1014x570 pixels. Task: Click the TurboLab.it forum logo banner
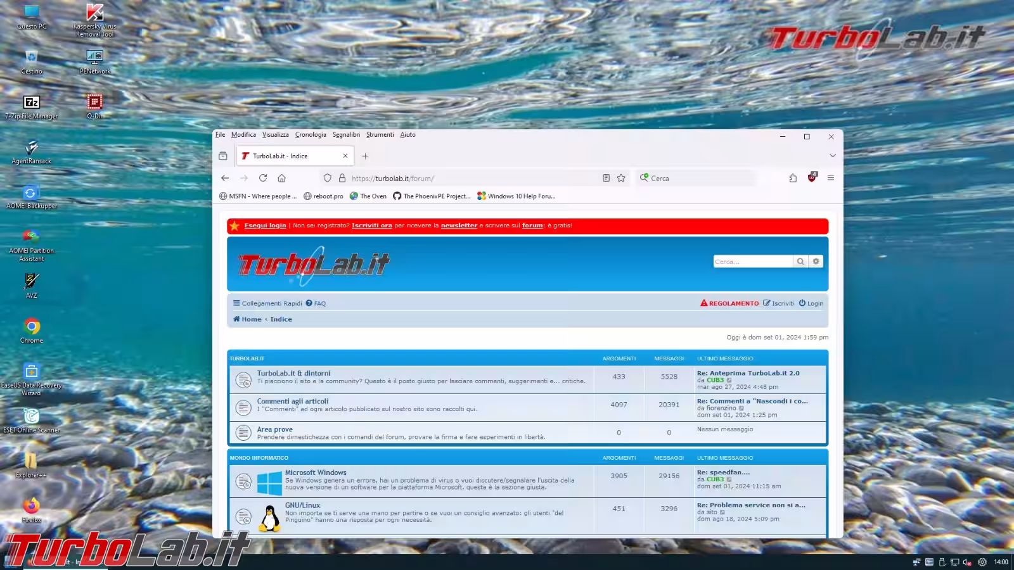pyautogui.click(x=314, y=265)
